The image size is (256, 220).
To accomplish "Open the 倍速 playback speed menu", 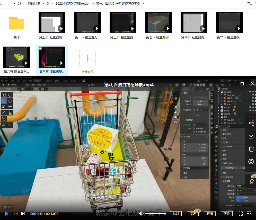I will [x=193, y=214].
